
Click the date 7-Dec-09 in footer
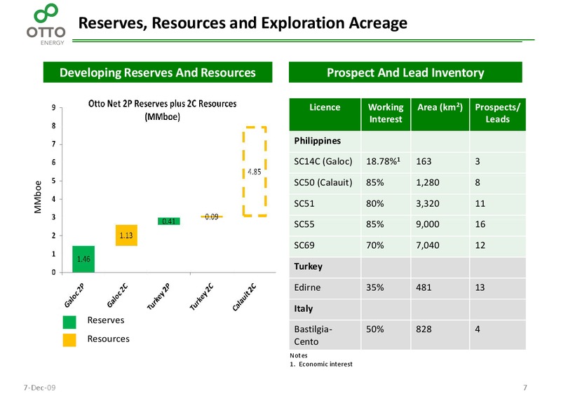[39, 388]
